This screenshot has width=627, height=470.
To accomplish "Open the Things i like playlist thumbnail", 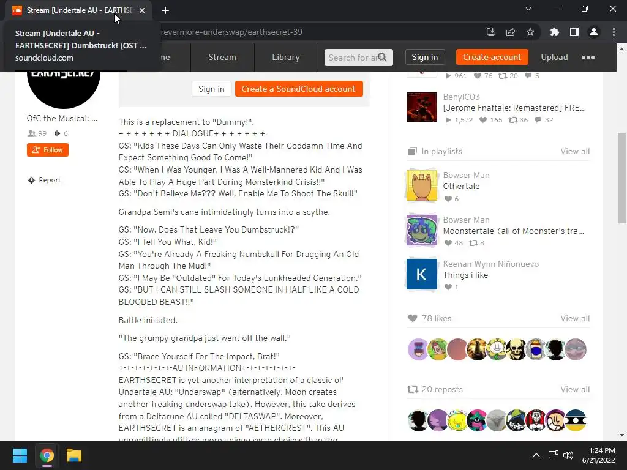I will coord(422,274).
